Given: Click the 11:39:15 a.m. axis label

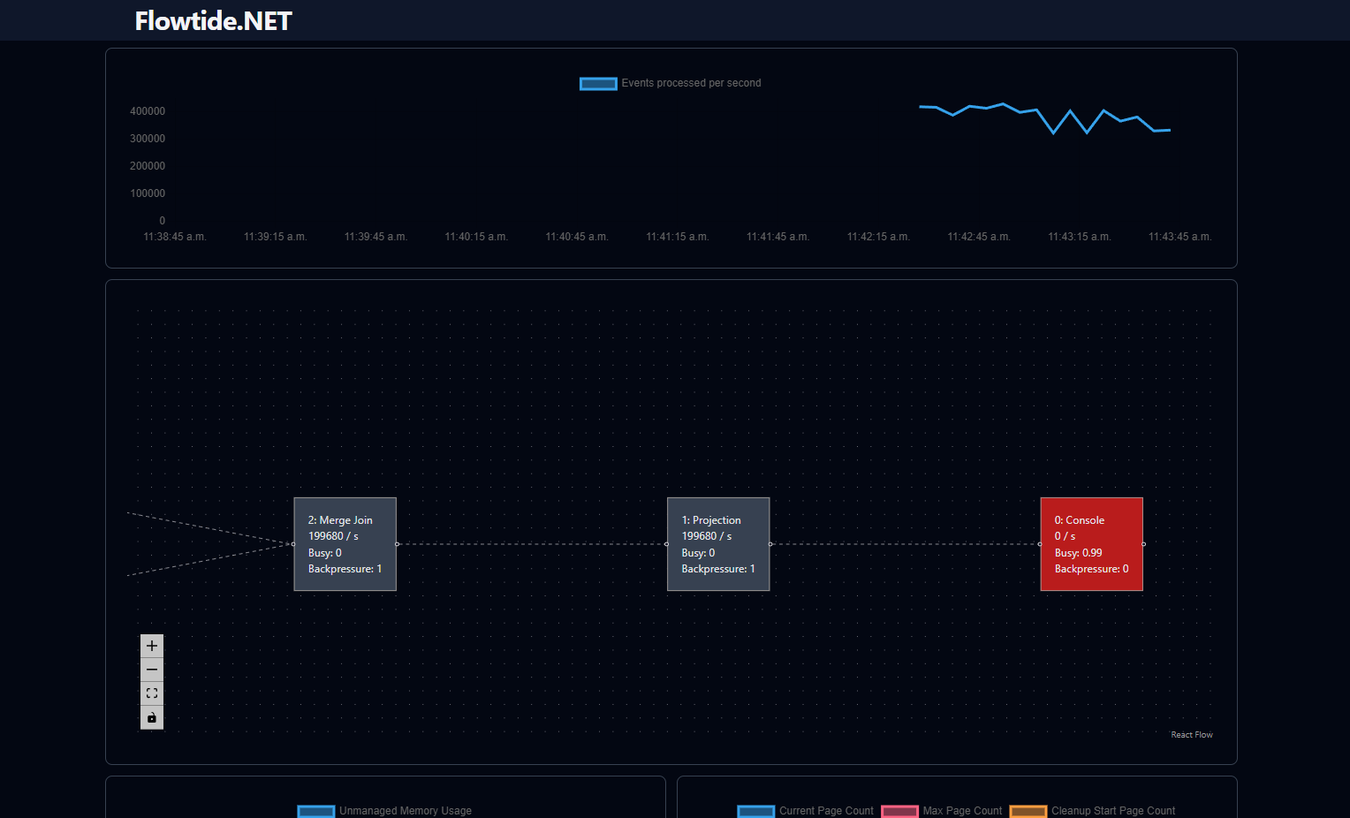Looking at the screenshot, I should click(276, 237).
